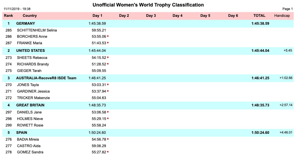Click the Unofficial Women's World Trophy Classification title
Image resolution: width=296 pixels, height=155 pixels.
[x=148, y=5]
